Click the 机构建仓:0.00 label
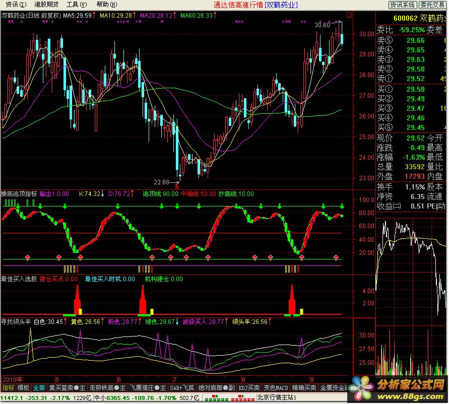This screenshot has width=449, height=404. point(164,279)
